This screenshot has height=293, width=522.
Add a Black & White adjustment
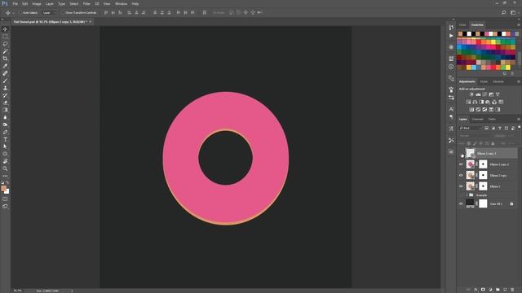coord(481,102)
